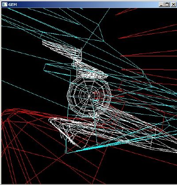Select the center hub of white wireframe sphere

coord(89,96)
